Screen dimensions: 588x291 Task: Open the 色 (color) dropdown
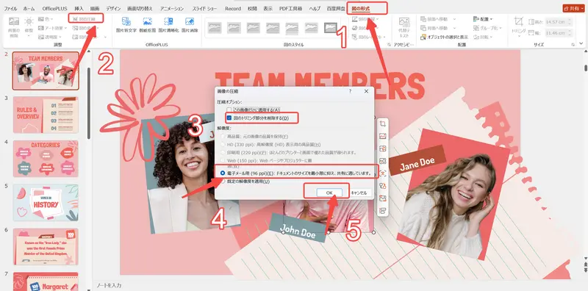(46, 19)
